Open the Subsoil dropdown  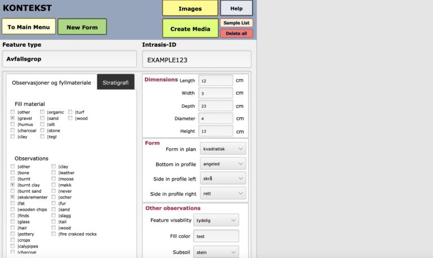click(216, 252)
